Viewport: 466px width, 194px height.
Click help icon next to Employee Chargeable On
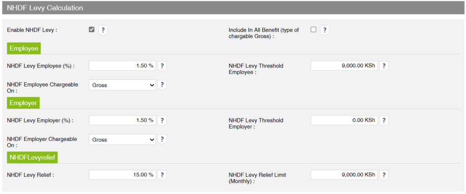[x=162, y=85]
